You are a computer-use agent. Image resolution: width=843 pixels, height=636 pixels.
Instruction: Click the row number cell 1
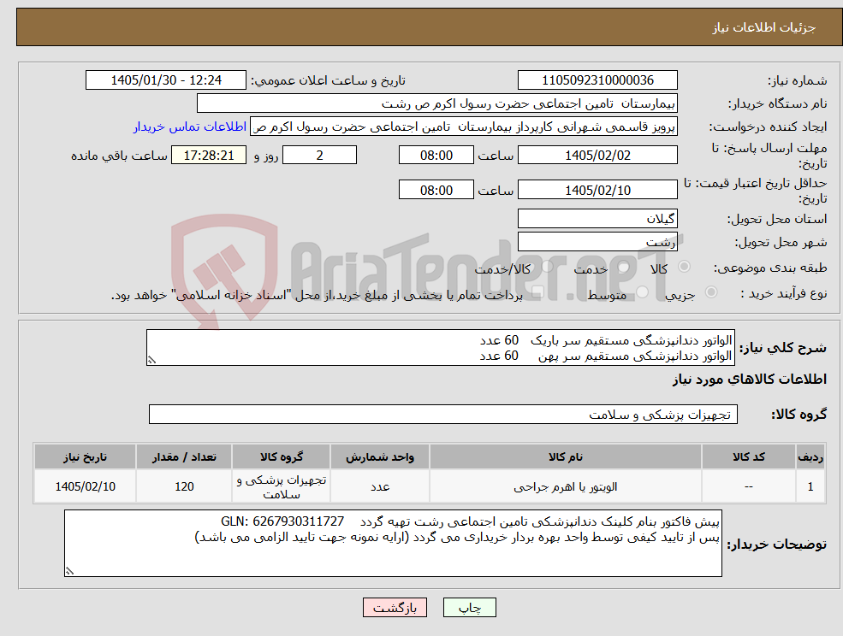(x=810, y=486)
